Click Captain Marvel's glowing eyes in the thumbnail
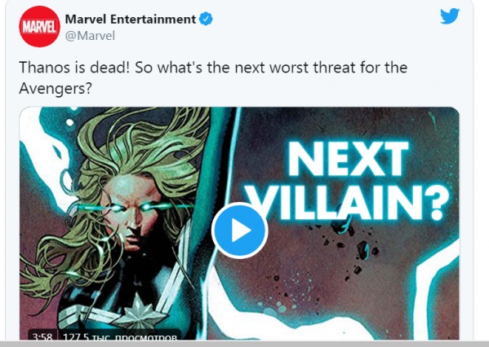 point(131,208)
